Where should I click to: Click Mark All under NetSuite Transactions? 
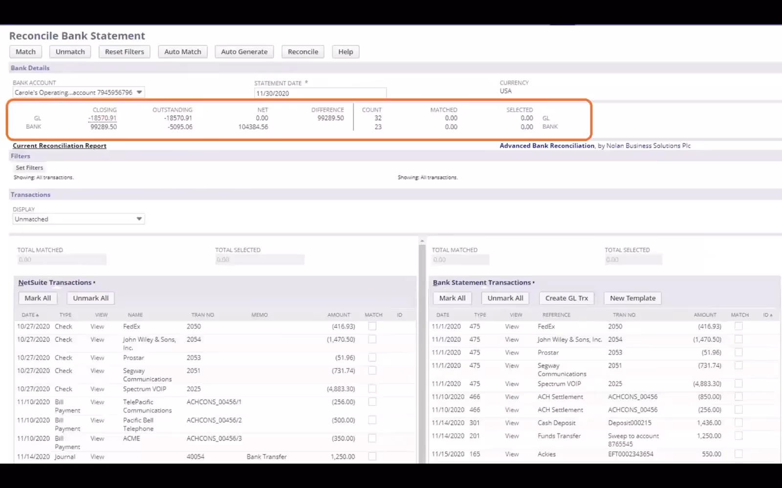coord(38,298)
